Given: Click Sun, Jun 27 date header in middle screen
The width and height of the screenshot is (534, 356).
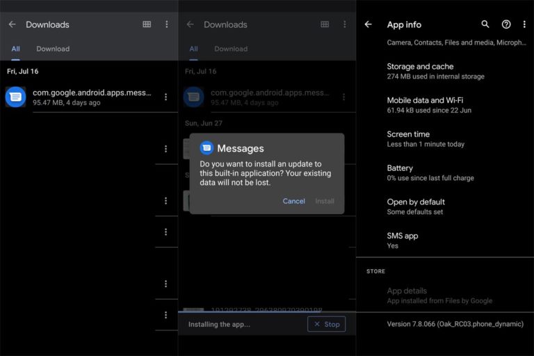Looking at the screenshot, I should 203,123.
